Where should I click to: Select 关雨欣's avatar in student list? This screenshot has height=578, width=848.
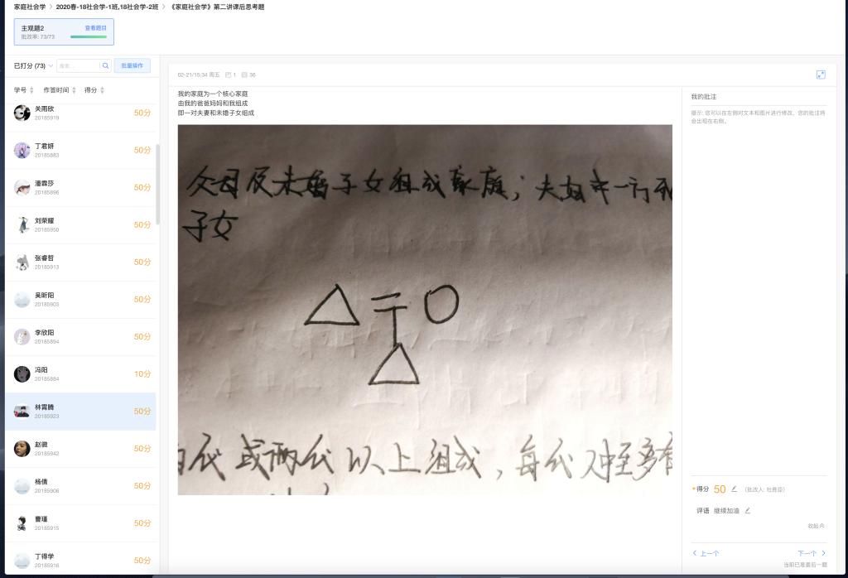pyautogui.click(x=22, y=113)
